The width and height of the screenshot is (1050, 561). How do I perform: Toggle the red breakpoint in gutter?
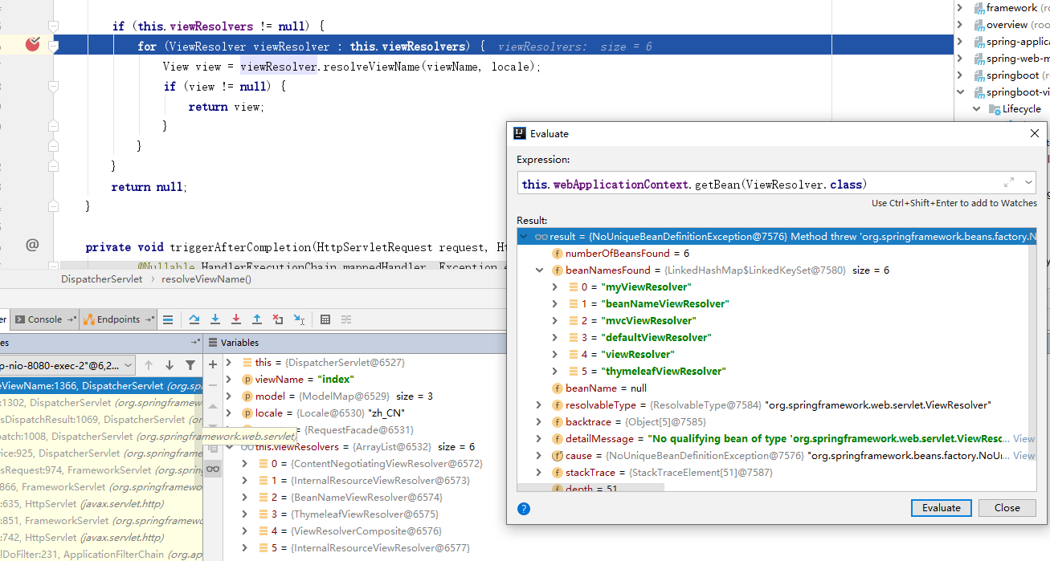point(32,45)
